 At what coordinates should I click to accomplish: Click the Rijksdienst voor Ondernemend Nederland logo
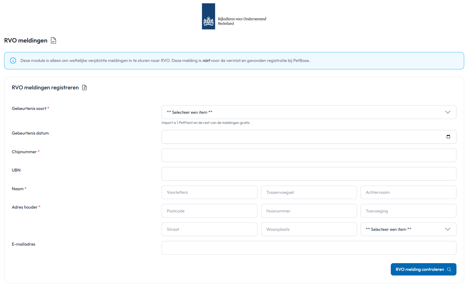tap(234, 16)
